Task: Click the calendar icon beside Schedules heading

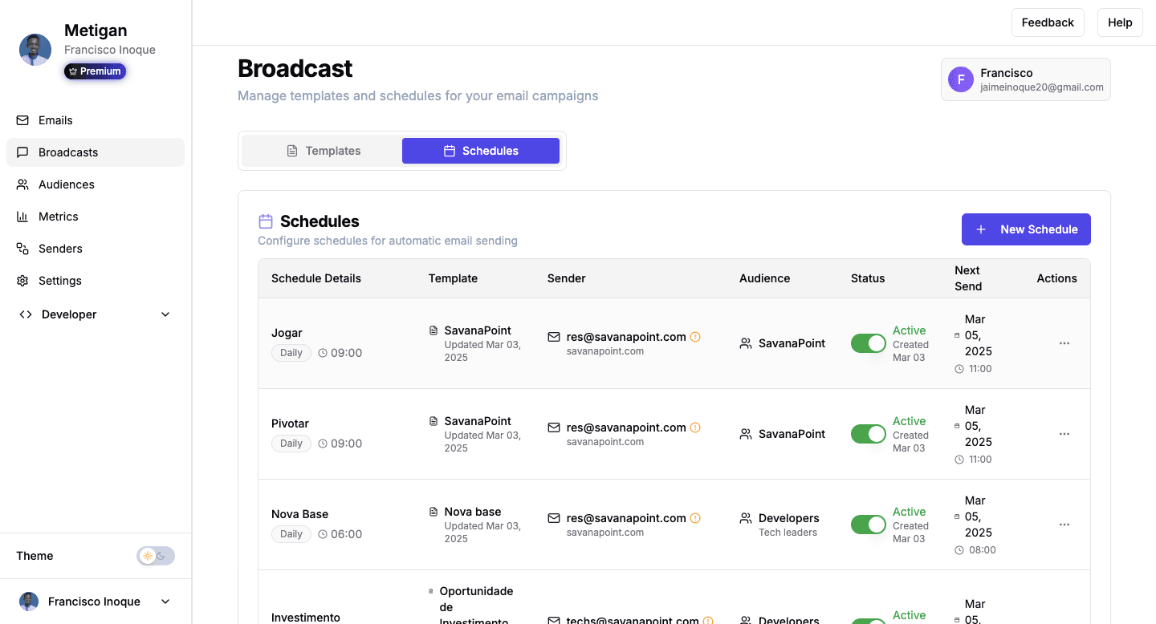Action: click(x=266, y=221)
